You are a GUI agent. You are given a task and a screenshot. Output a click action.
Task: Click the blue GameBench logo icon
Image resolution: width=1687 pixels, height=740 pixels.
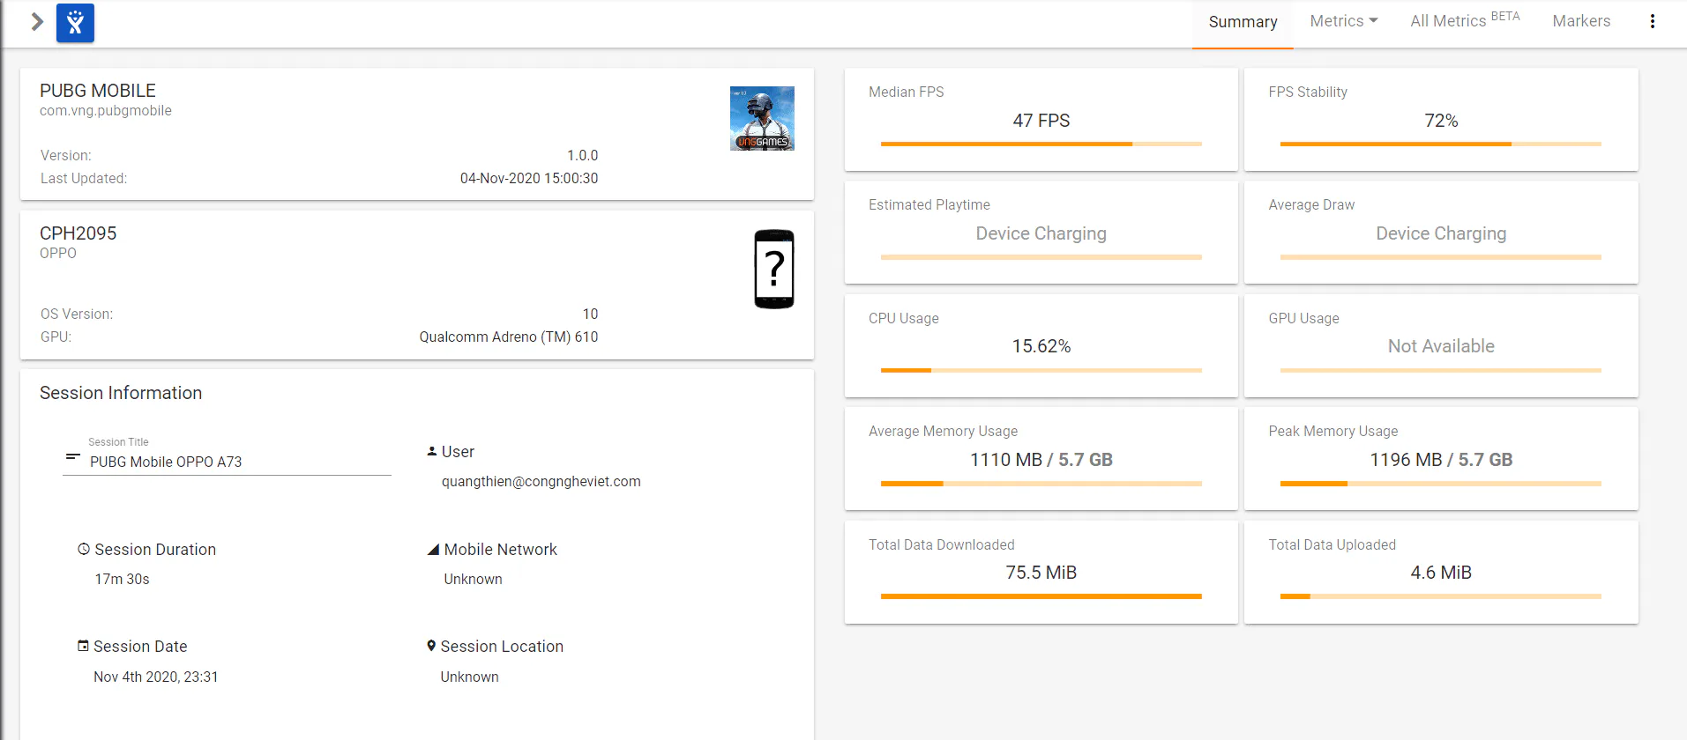tap(75, 23)
